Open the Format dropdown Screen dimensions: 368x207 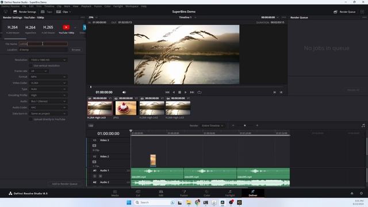[48, 76]
